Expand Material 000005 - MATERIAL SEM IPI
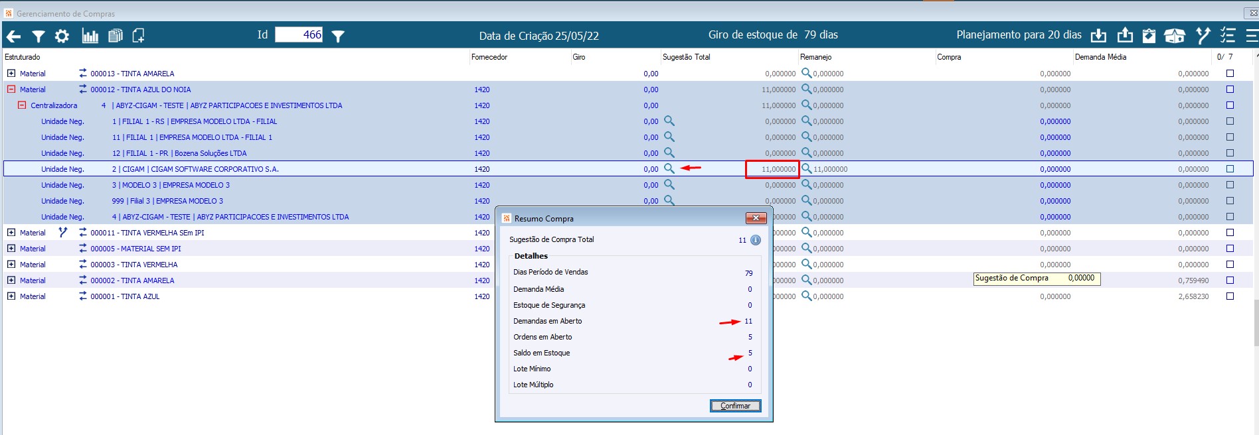This screenshot has height=435, width=1259. click(11, 249)
